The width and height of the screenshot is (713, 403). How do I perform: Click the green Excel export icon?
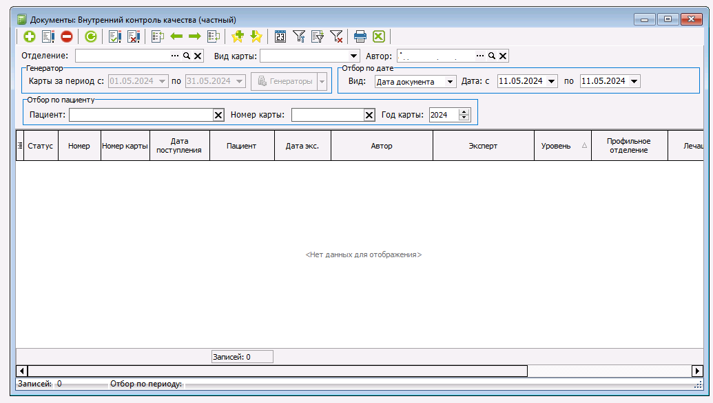[x=378, y=37]
